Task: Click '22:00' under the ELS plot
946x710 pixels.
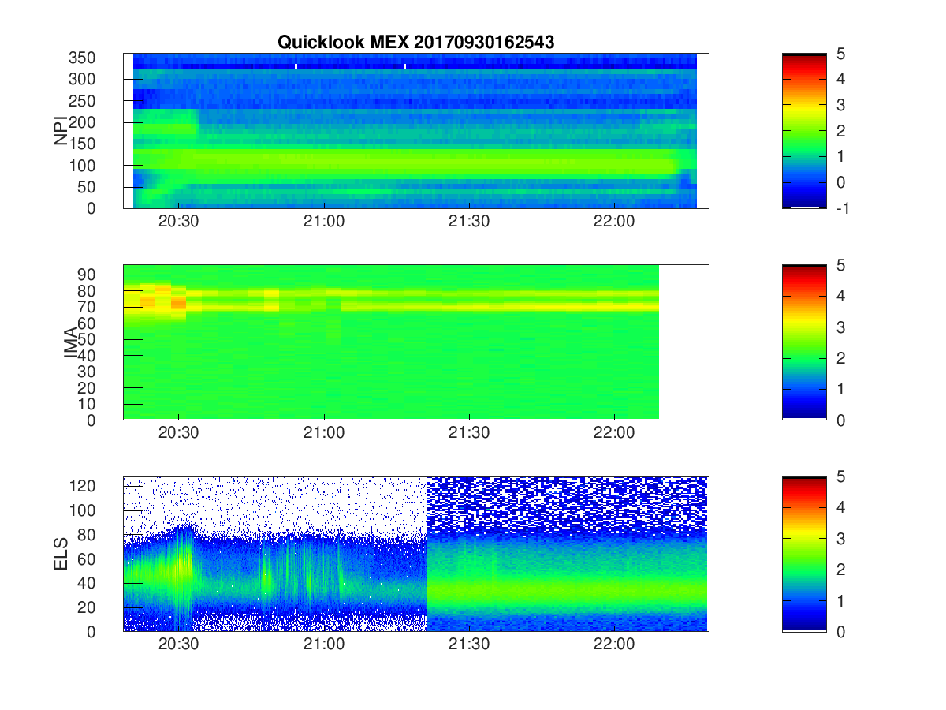Action: (x=614, y=645)
